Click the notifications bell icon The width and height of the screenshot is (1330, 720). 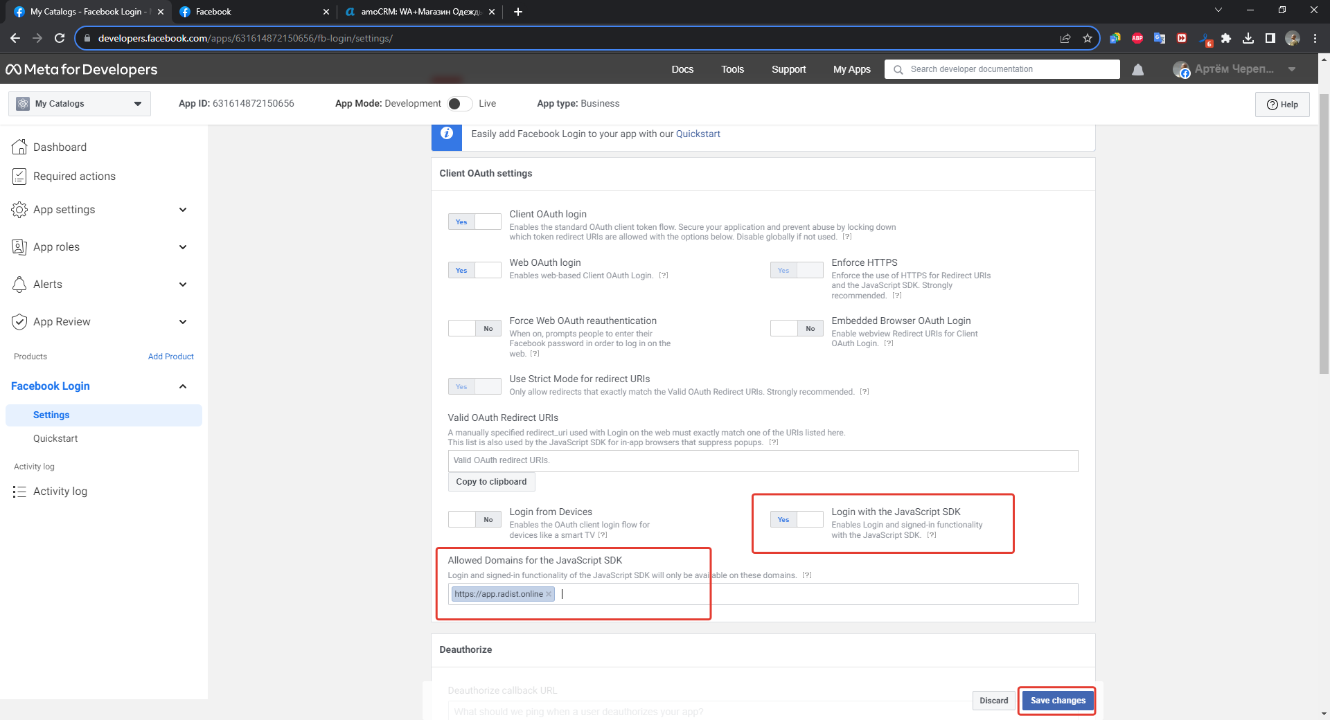click(1137, 69)
